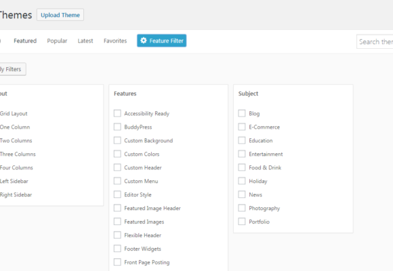Click into the Search themes field

point(375,41)
